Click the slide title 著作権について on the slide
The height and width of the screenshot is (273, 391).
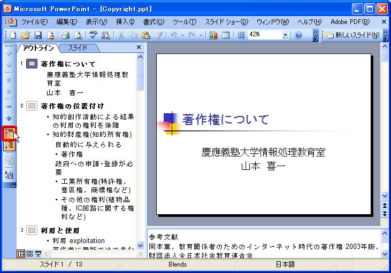click(x=226, y=119)
